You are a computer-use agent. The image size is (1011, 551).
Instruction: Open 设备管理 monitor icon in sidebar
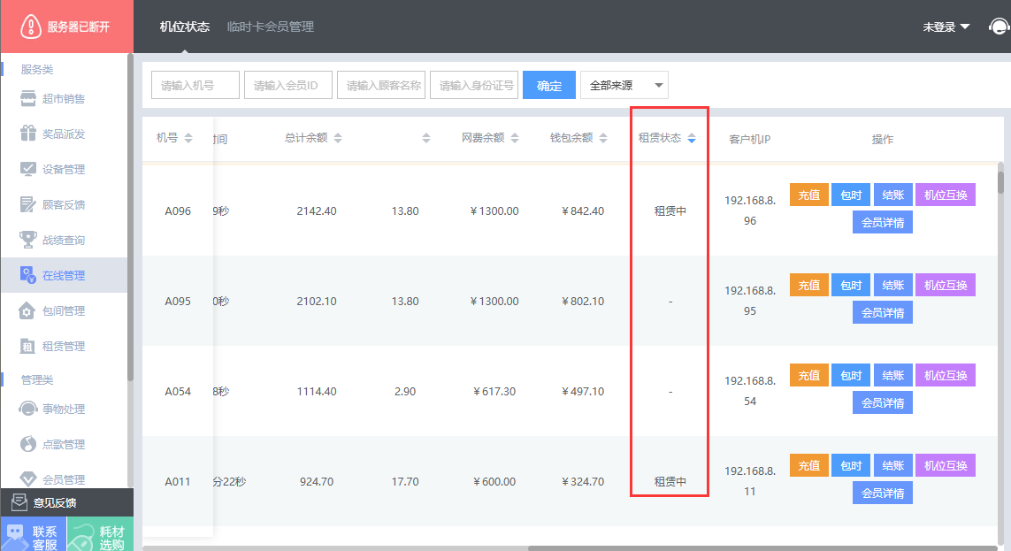[x=27, y=169]
